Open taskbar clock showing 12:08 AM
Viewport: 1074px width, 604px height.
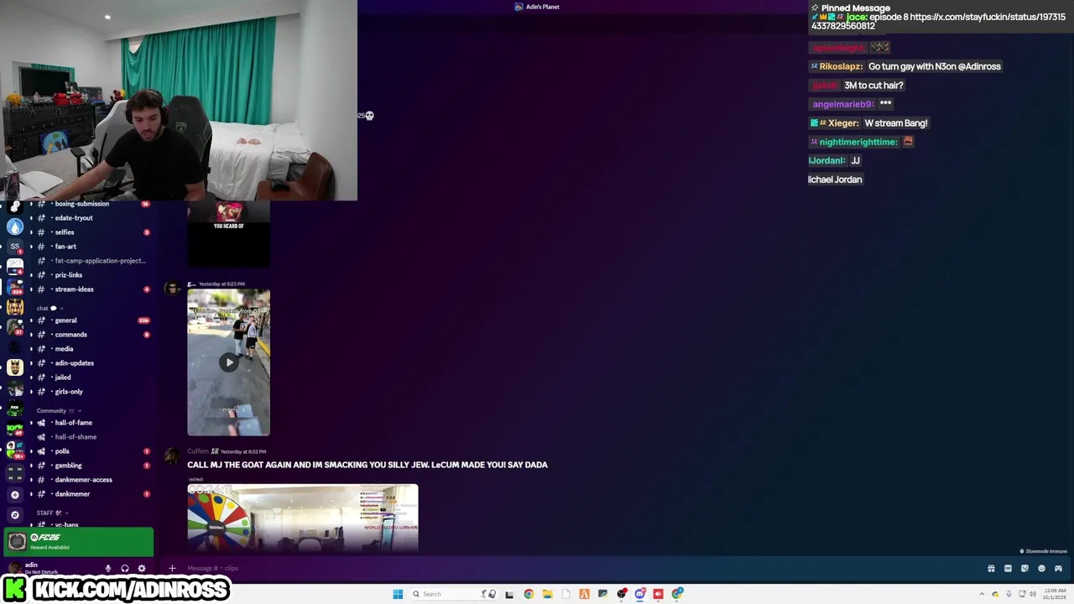point(1055,594)
